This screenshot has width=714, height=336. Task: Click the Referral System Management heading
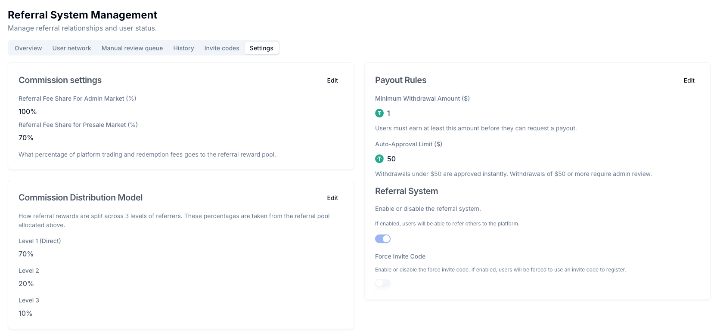(x=82, y=15)
